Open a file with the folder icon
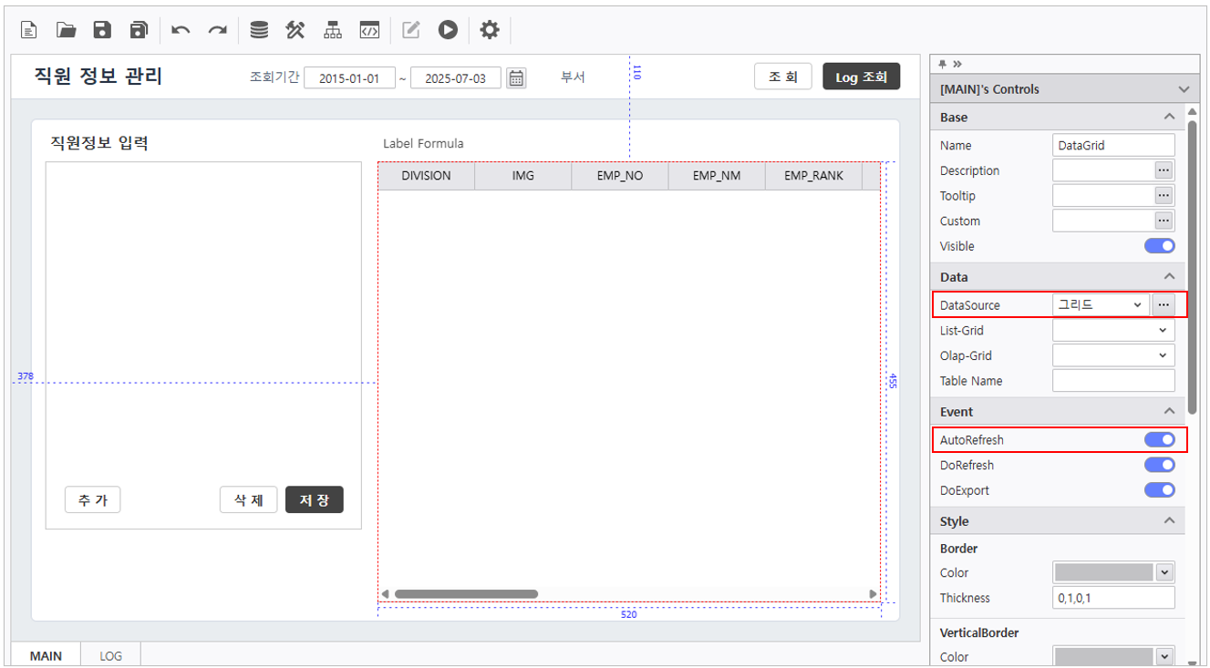Image resolution: width=1210 pixels, height=668 pixels. tap(66, 30)
